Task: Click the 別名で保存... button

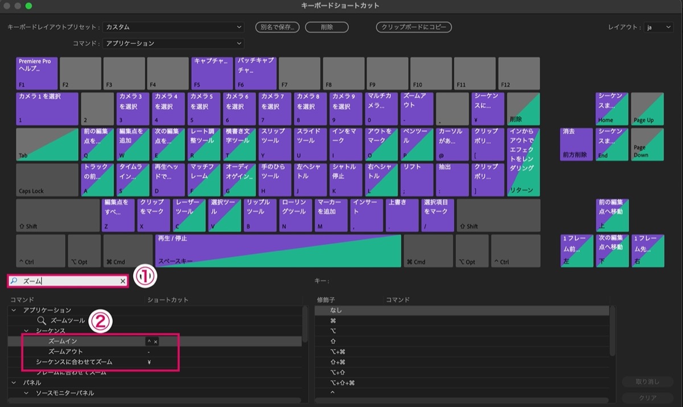Action: tap(278, 27)
